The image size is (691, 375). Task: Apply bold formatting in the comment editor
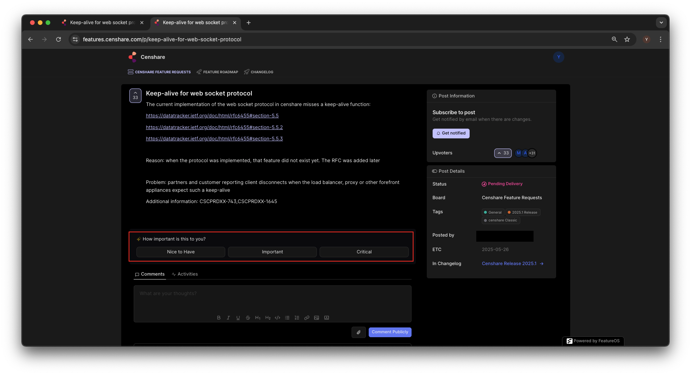point(219,318)
